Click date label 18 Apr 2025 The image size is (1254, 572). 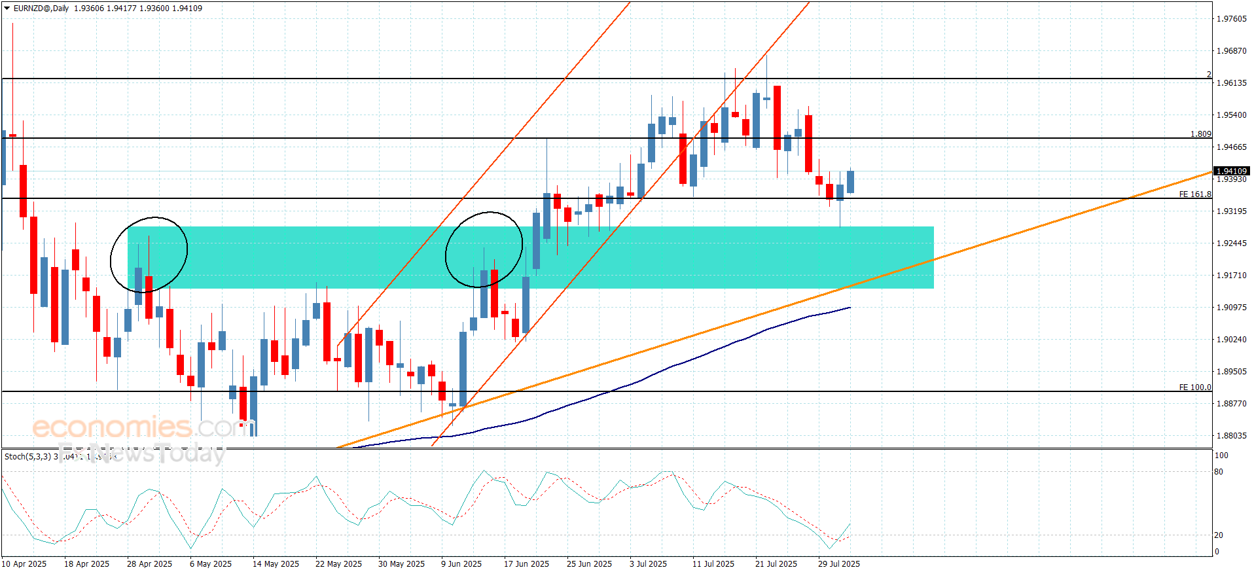[x=87, y=564]
